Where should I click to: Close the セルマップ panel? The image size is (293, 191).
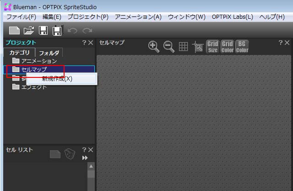pos(287,43)
